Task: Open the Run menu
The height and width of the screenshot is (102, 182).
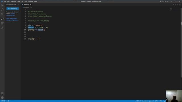Action: tap(26, 1)
